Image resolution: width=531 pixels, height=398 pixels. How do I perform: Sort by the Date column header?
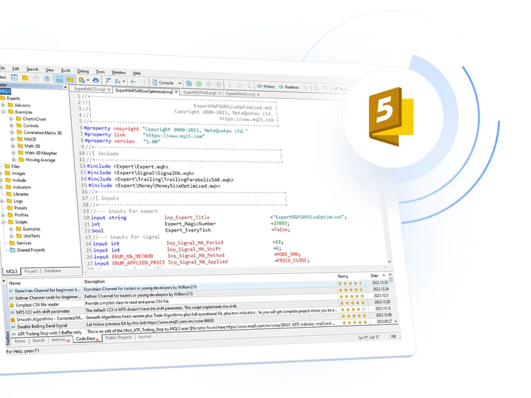pos(377,275)
